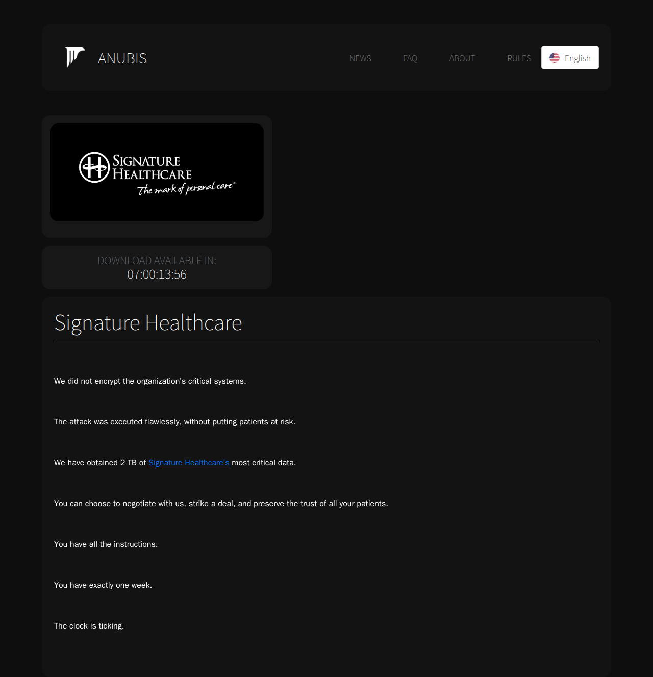The image size is (653, 677).
Task: Click "The clock is ticking" text
Action: pyautogui.click(x=89, y=626)
